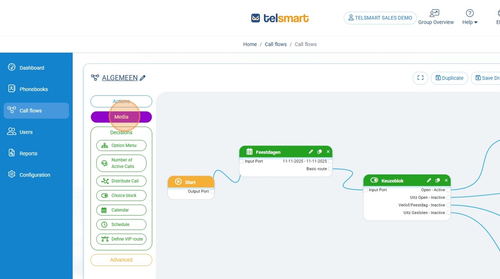Viewport: 500px width, 279px height.
Task: Click the Keuzeblok Open - Active port box
Action: click(448, 190)
